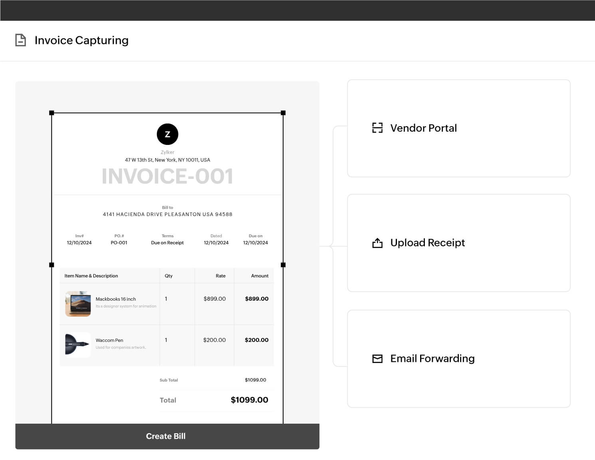The height and width of the screenshot is (460, 595).
Task: Click the Upload Receipt upload icon
Action: pyautogui.click(x=377, y=243)
